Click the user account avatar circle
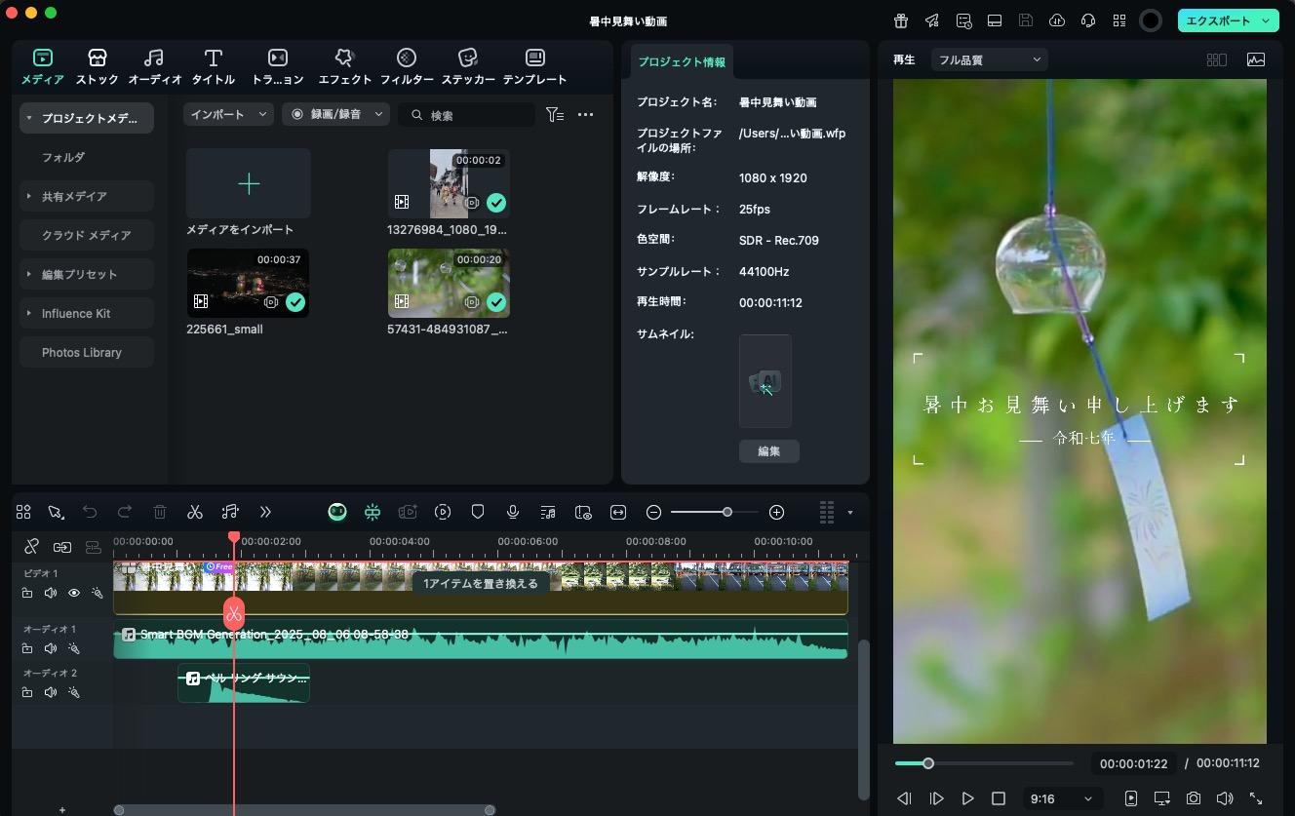Image resolution: width=1295 pixels, height=816 pixels. click(1151, 20)
